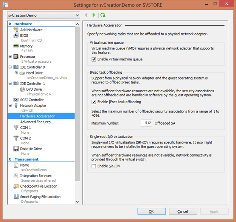The height and width of the screenshot is (222, 236).
Task: Click the OK button
Action: [151, 211]
